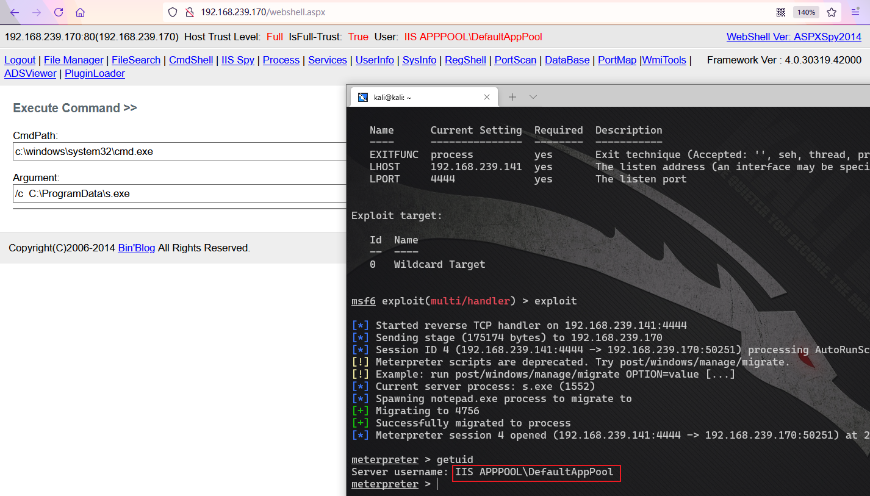
Task: Click the Argument input field
Action: pos(179,193)
